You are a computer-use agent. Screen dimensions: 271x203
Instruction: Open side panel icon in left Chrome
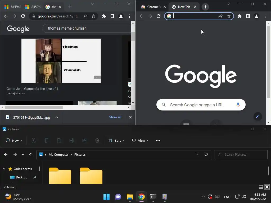[112, 16]
